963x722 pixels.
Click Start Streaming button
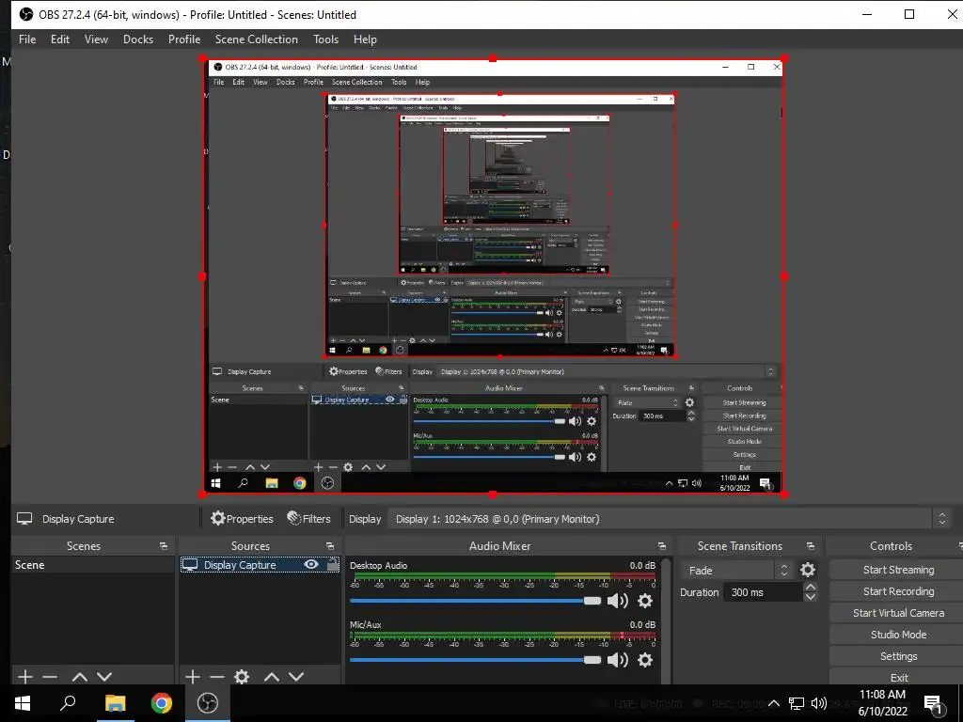pos(898,570)
